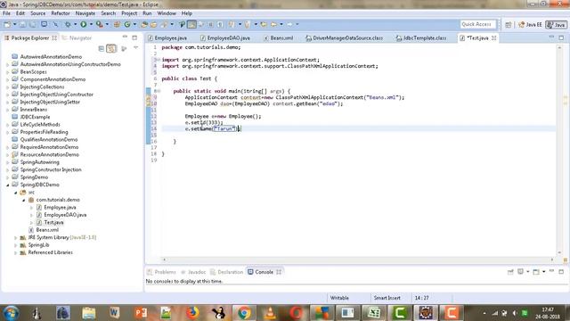Minimize the Package Explorer panel
This screenshot has height=321, width=570.
[125, 37]
